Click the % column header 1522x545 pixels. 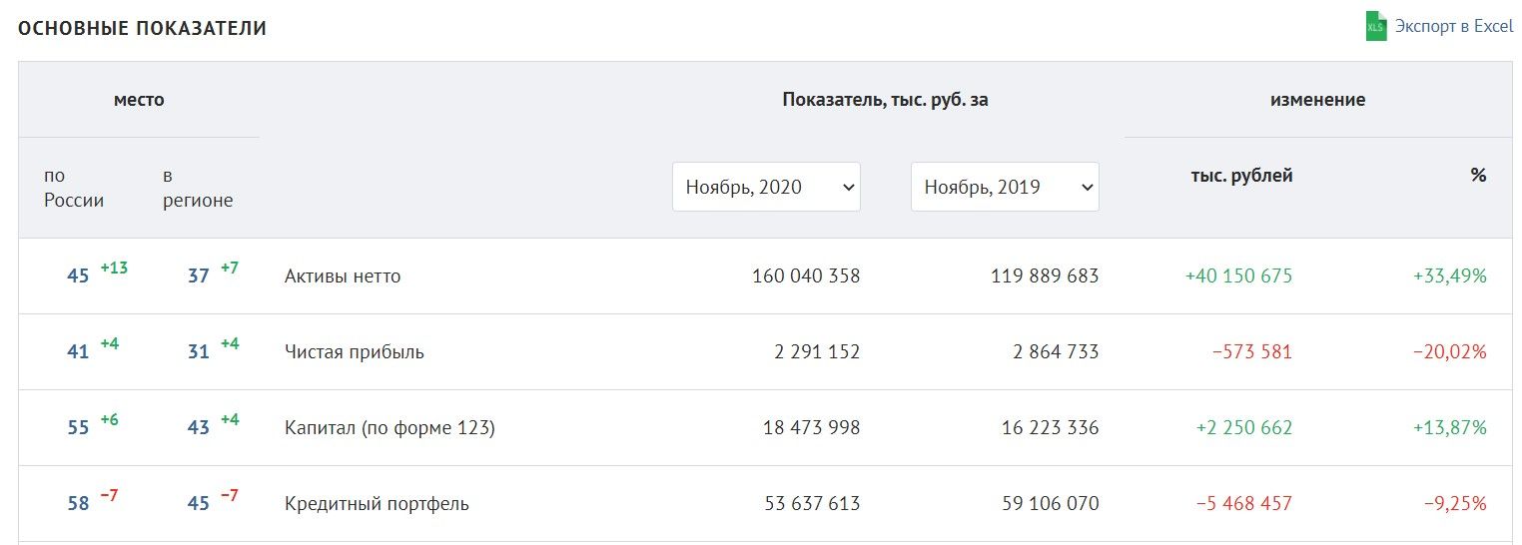click(1478, 176)
